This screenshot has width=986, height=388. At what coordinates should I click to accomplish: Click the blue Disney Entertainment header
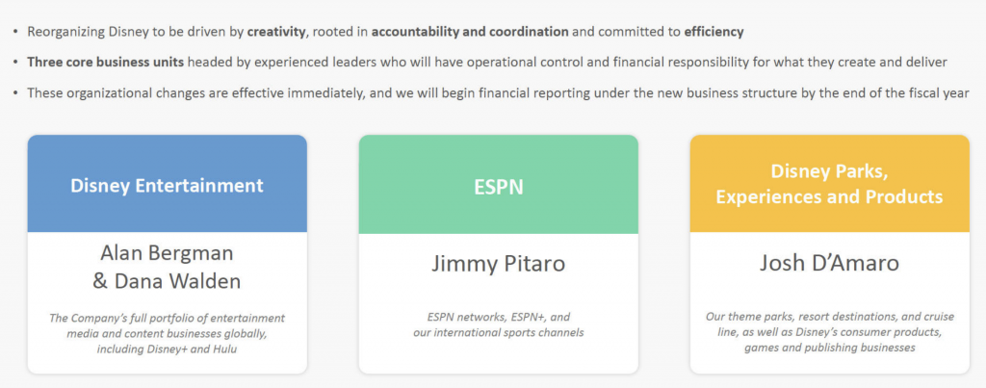[167, 185]
